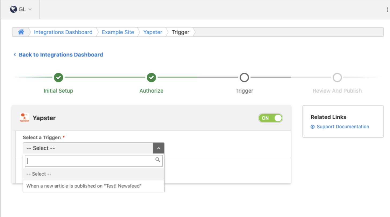Click the Review And Publish step circle

[337, 77]
